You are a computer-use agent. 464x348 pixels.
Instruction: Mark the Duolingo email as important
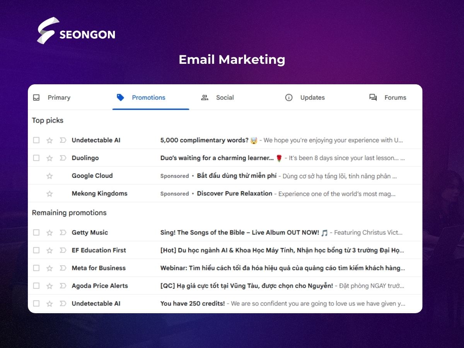[x=63, y=158]
